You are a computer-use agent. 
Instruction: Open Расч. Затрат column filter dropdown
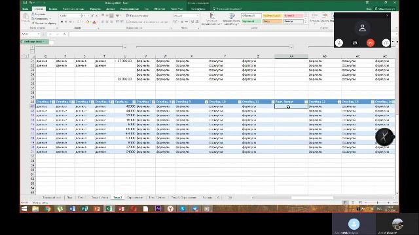coord(306,102)
